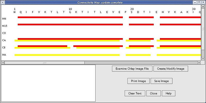Click the Close button beside Help
206x103 pixels.
click(153, 93)
